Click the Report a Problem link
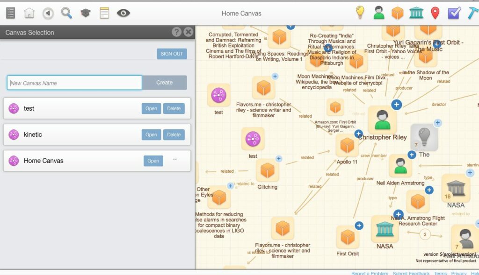 tap(370, 273)
